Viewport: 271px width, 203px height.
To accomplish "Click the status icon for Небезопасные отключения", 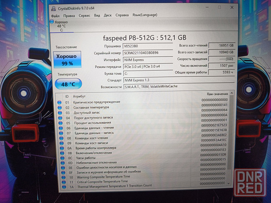I will [x=63, y=163].
